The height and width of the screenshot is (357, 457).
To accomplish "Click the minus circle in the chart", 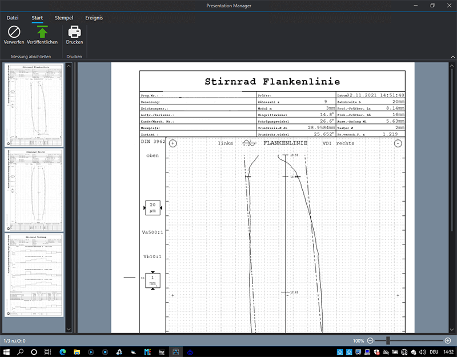I will pos(398,143).
